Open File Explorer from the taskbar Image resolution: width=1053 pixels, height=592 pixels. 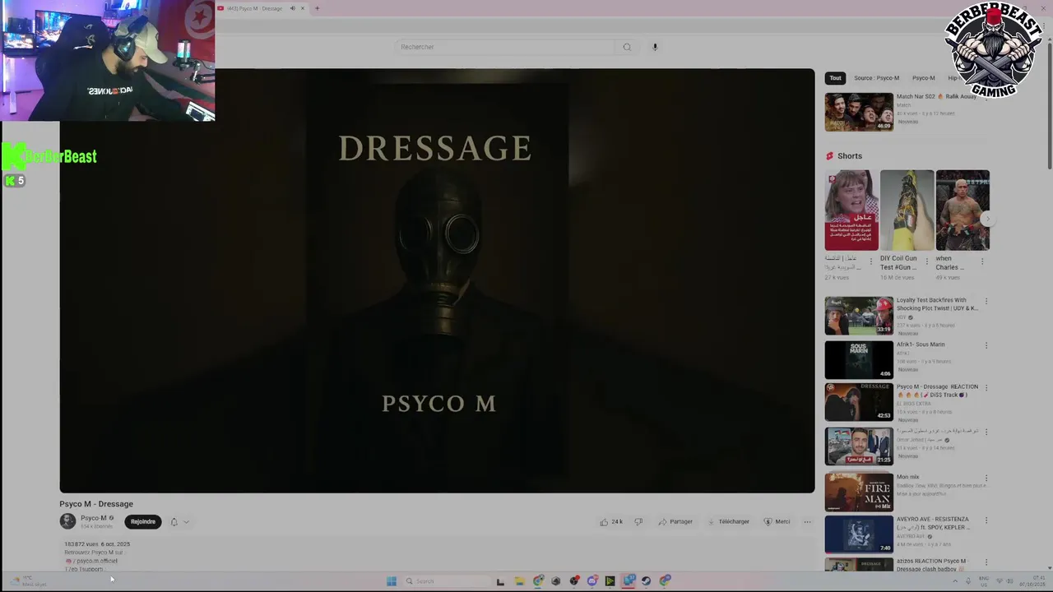pyautogui.click(x=519, y=581)
